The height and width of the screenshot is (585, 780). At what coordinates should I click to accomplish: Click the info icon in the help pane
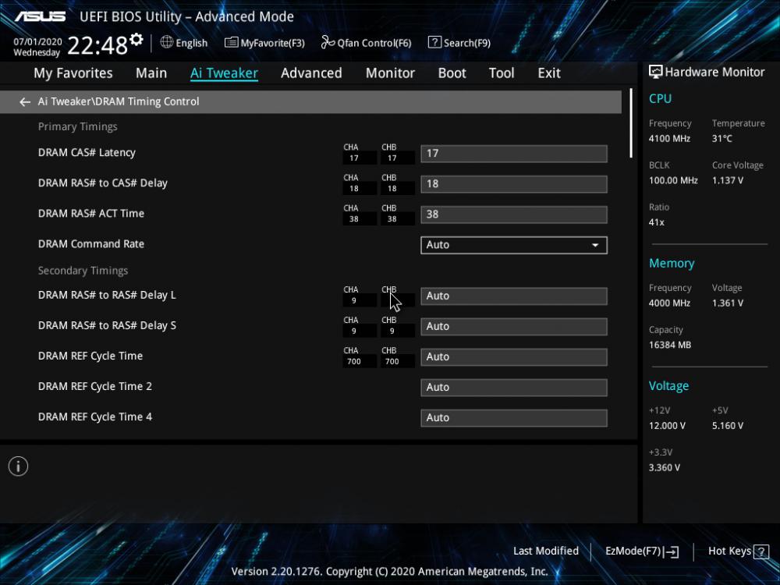click(19, 466)
